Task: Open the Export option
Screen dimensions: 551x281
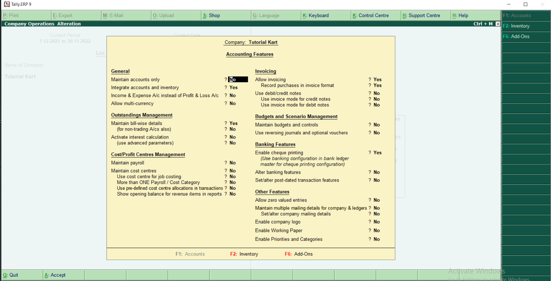Action: 62,15
